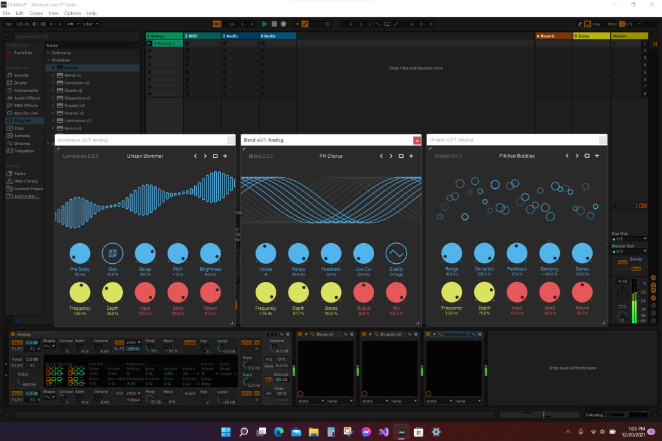This screenshot has width=662, height=441.
Task: Click the Quality waveform icon in Blend
Action: pos(396,253)
